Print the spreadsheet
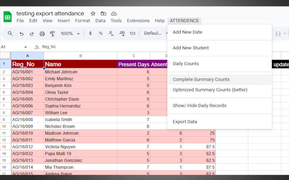 [42, 34]
